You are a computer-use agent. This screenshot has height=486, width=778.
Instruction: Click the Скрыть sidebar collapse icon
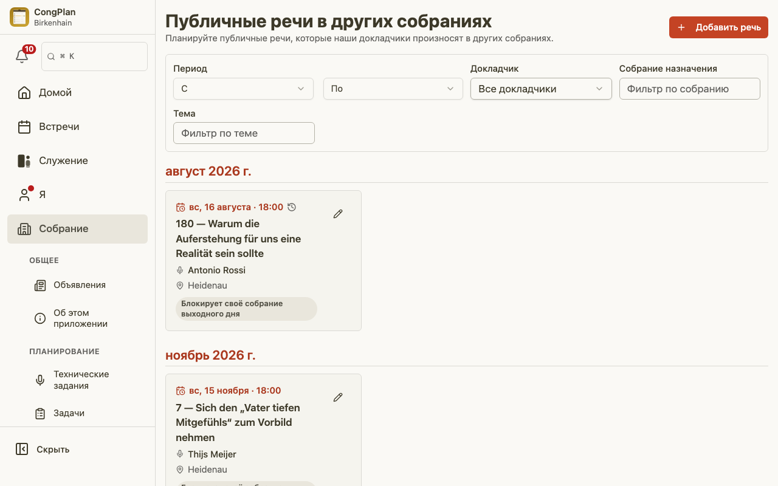22,449
